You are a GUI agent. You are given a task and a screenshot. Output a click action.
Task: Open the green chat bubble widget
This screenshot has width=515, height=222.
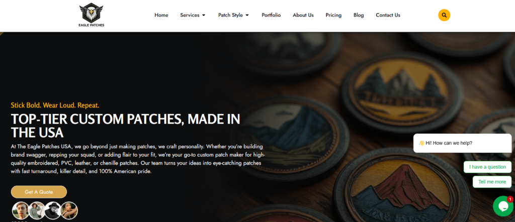503,206
